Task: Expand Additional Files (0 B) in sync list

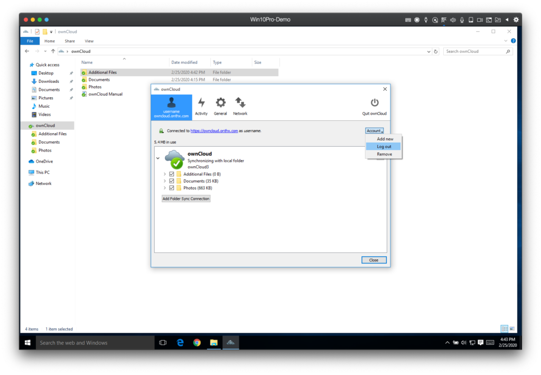Action: point(165,174)
